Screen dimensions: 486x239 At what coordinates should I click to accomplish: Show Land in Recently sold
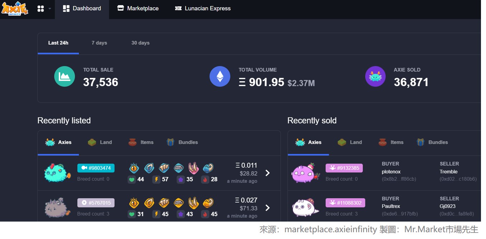(x=350, y=142)
